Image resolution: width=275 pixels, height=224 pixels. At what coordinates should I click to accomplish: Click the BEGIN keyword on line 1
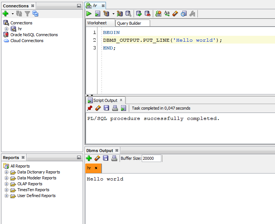[x=111, y=32]
